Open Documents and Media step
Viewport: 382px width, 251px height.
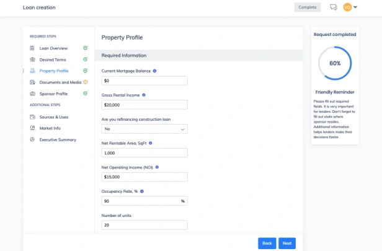(x=60, y=82)
